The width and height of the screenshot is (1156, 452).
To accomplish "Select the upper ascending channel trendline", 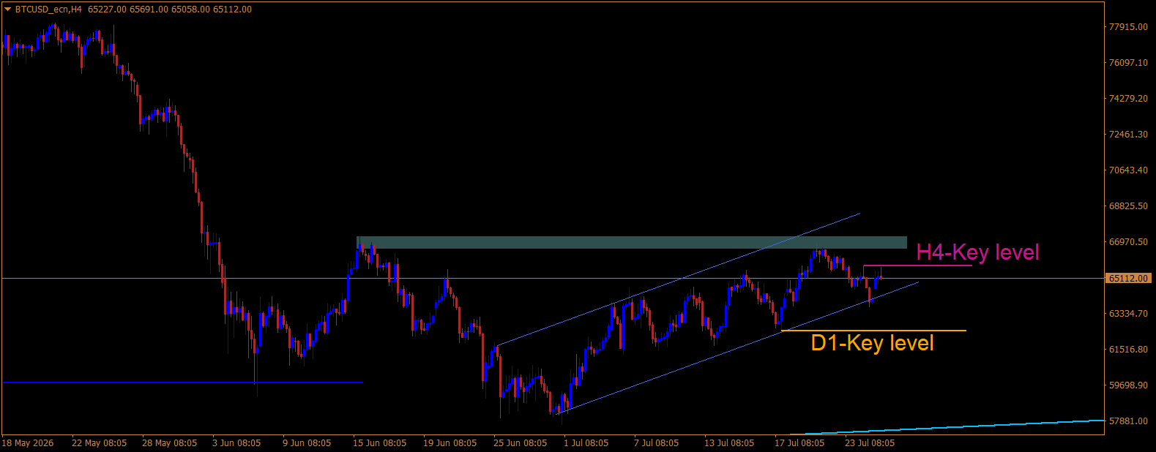I will [677, 280].
